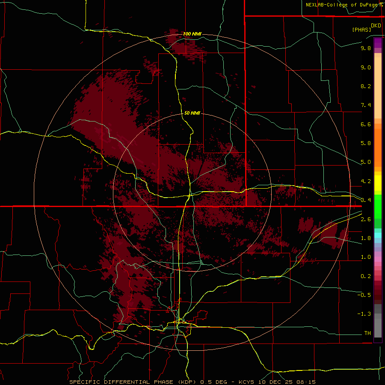
Task: Pick the yellow segment of the color bar
Action: click(x=378, y=183)
